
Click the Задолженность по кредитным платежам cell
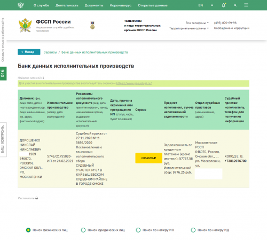tap(178, 159)
